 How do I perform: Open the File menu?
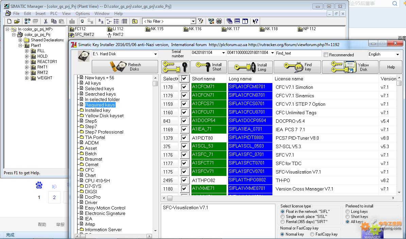(x=16, y=14)
